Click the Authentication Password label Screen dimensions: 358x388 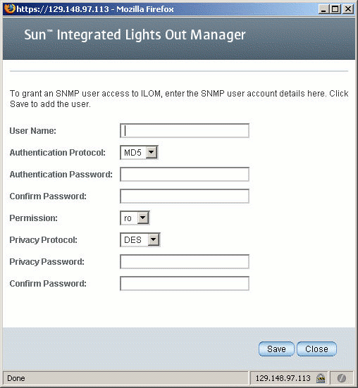tap(61, 175)
